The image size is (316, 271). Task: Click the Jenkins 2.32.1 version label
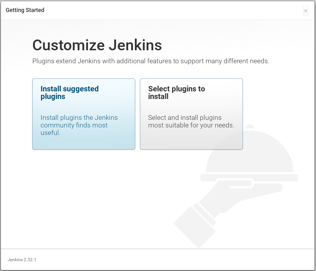[x=22, y=260]
